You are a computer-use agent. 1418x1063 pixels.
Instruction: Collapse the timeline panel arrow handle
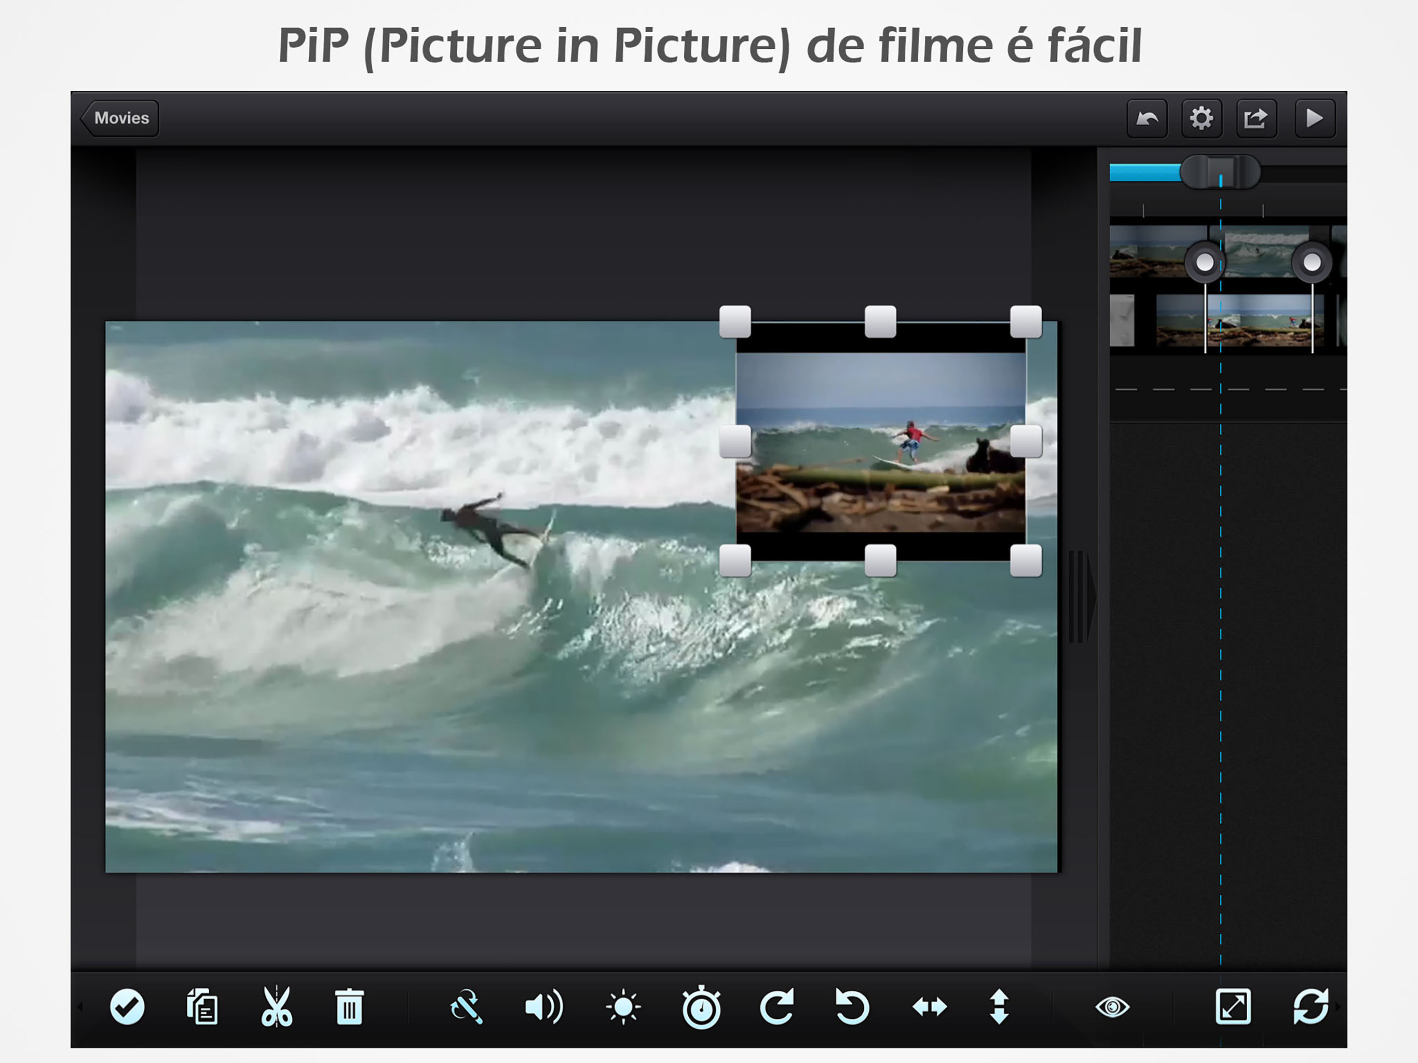[x=1082, y=596]
